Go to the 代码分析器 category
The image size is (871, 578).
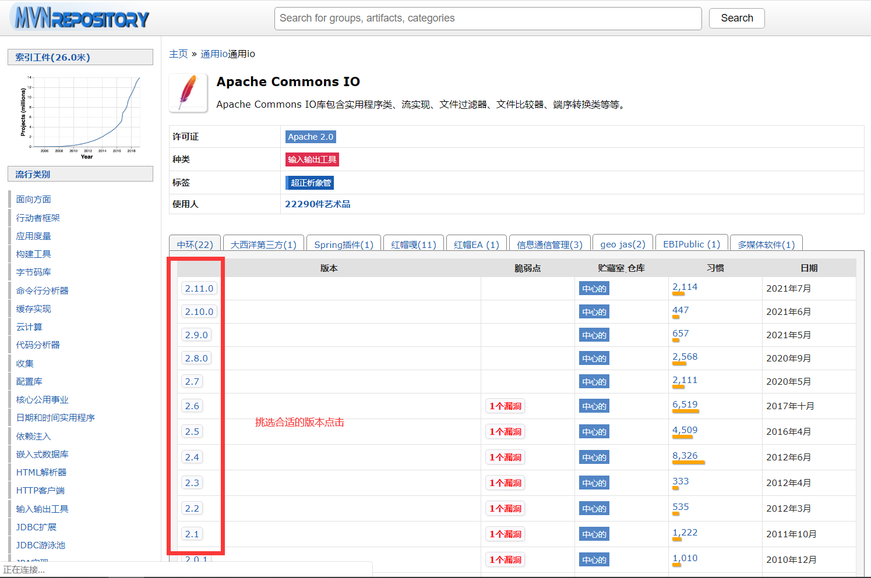tap(38, 345)
